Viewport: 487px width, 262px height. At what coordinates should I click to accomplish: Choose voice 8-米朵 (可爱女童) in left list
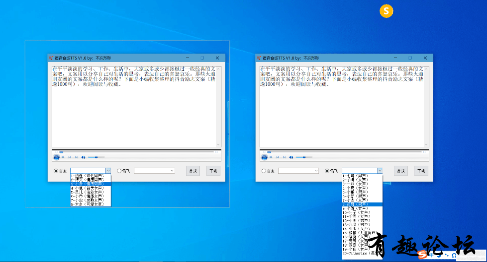click(91, 204)
